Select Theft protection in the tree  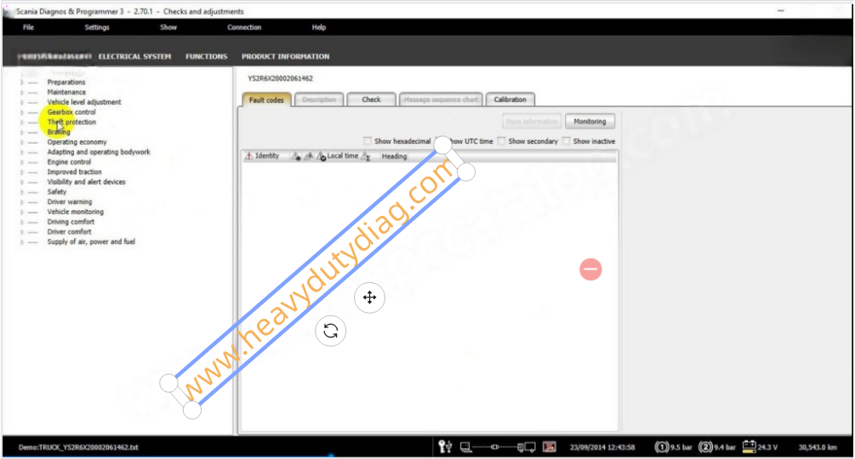pos(71,122)
